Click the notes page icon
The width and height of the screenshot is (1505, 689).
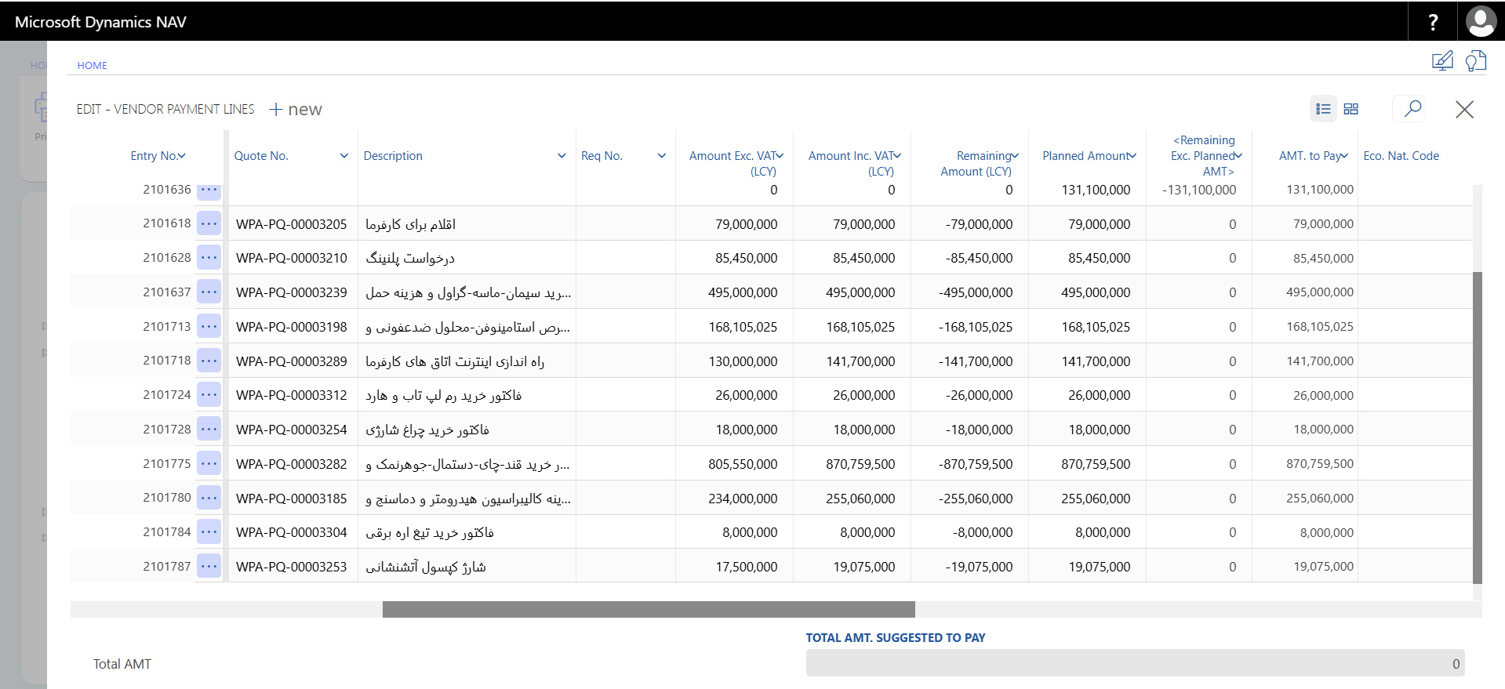[x=1476, y=61]
